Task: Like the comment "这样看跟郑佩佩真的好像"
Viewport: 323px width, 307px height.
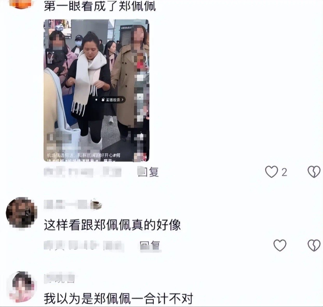Action: 280,245
